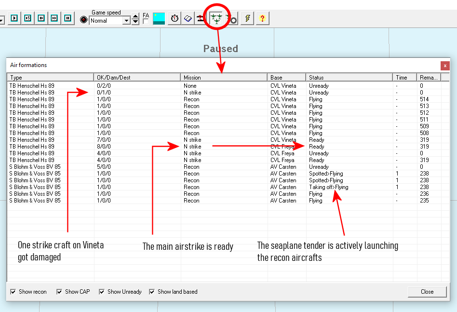Open the stopwatch timer icon
This screenshot has width=457, height=312.
(x=175, y=19)
